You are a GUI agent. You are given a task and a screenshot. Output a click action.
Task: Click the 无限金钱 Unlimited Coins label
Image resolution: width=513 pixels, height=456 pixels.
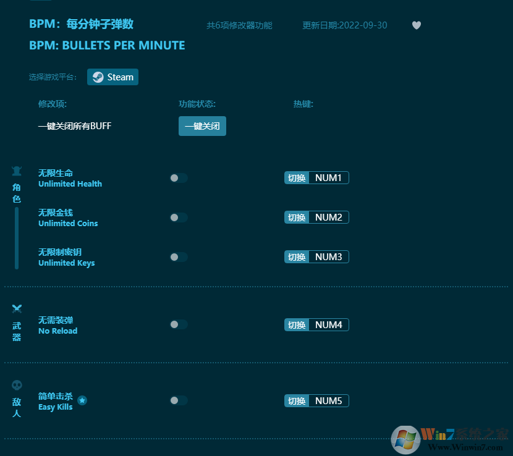coord(68,218)
